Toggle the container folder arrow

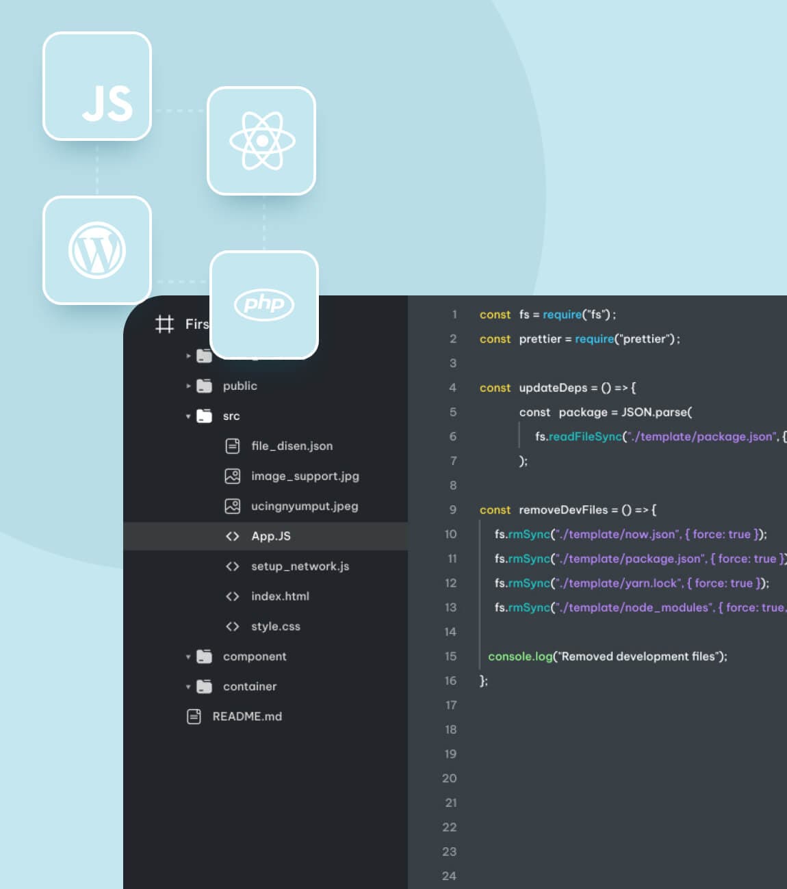[x=188, y=687]
